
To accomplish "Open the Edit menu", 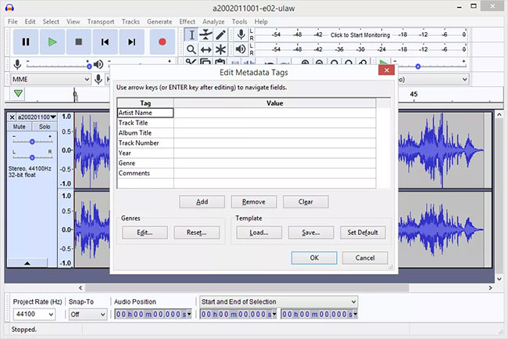I will point(30,21).
